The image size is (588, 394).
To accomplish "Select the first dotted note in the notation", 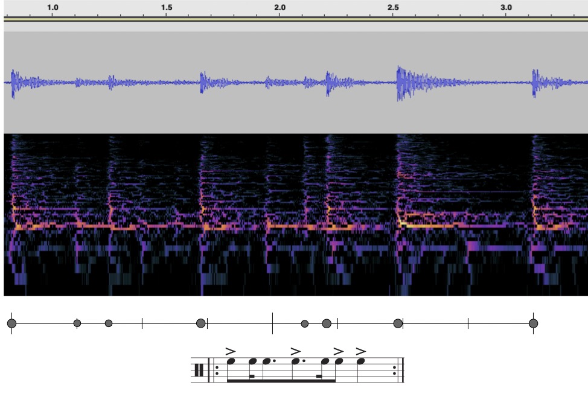I will [x=266, y=361].
